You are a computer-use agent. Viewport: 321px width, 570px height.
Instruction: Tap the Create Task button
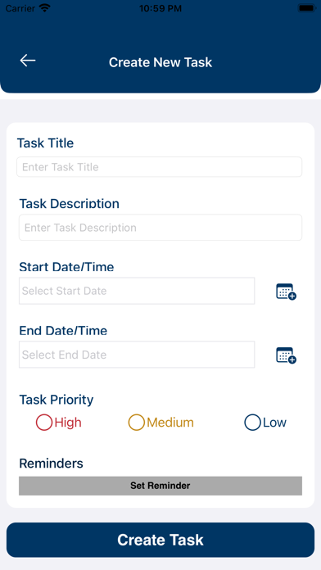coord(160,540)
